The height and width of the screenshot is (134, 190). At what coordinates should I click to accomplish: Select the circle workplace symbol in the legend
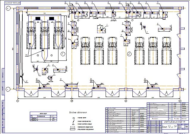click(73, 118)
